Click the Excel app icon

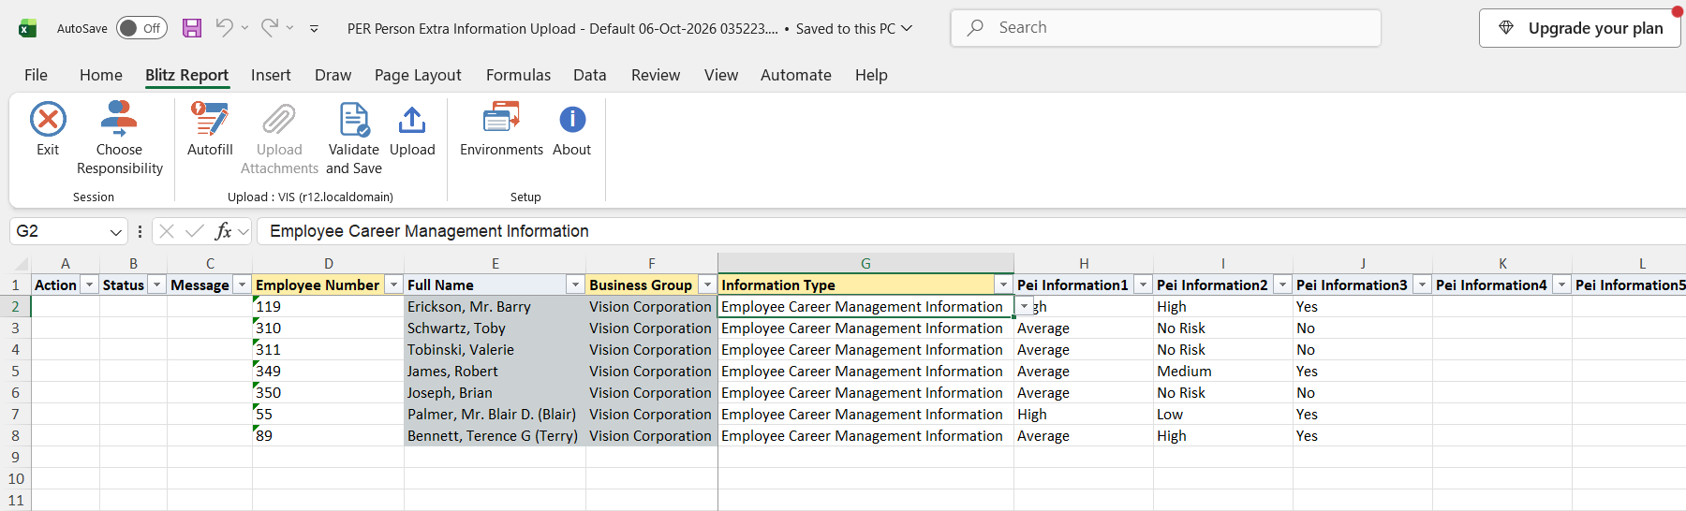[28, 28]
